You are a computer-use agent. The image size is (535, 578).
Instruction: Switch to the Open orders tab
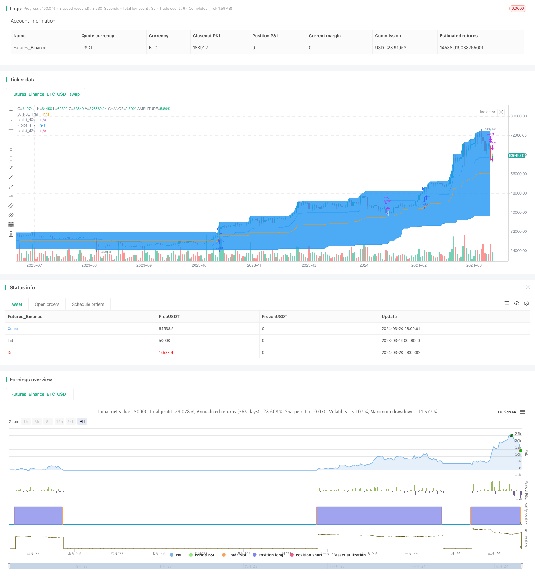47,304
